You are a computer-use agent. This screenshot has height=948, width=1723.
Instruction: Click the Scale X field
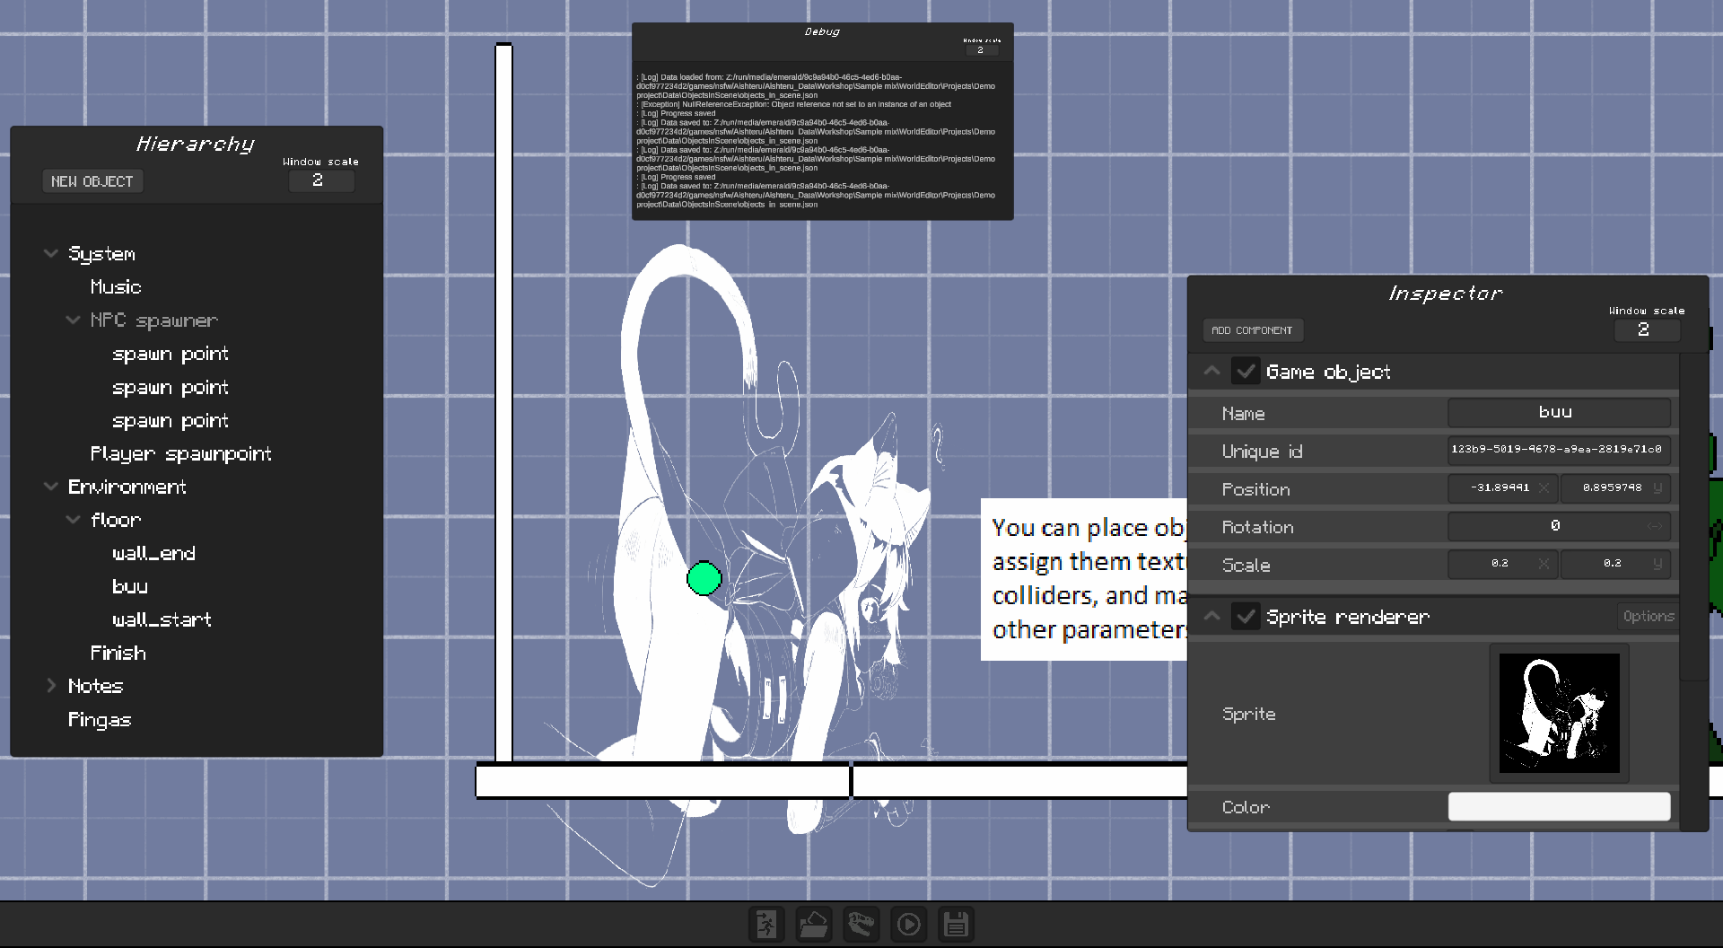point(1502,564)
